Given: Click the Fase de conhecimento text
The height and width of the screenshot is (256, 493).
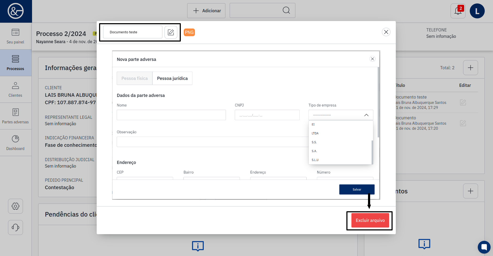Looking at the screenshot, I should click(71, 145).
